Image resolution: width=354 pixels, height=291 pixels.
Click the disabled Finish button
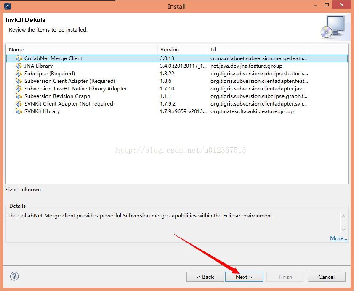click(285, 277)
